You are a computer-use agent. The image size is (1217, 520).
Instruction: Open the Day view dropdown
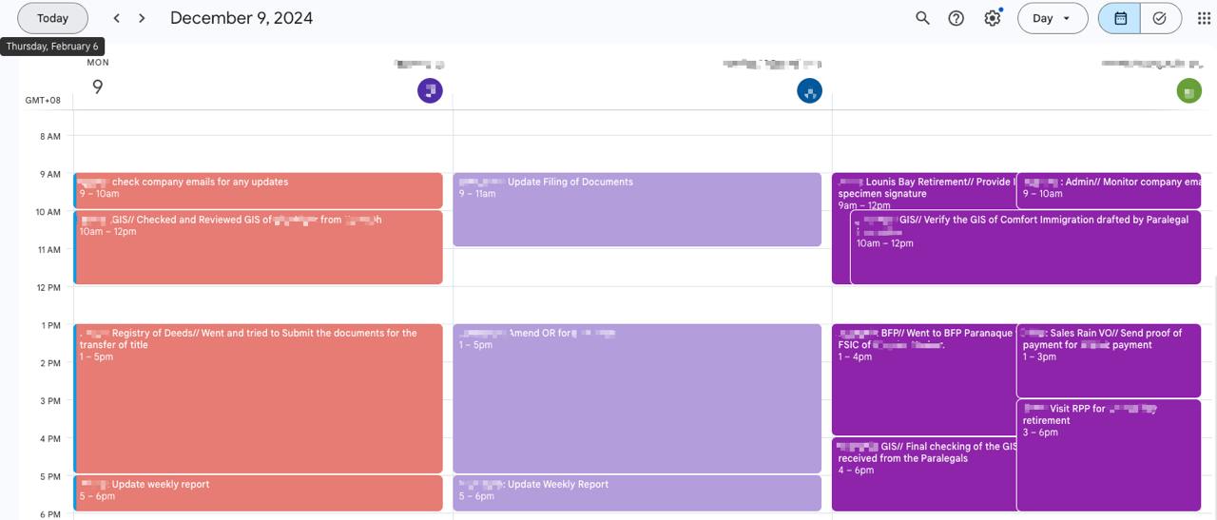[x=1052, y=18]
